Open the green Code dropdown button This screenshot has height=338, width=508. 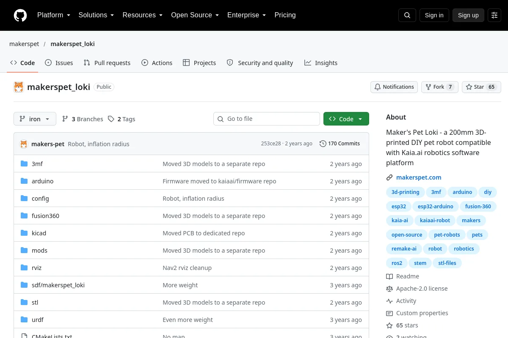[x=346, y=119]
